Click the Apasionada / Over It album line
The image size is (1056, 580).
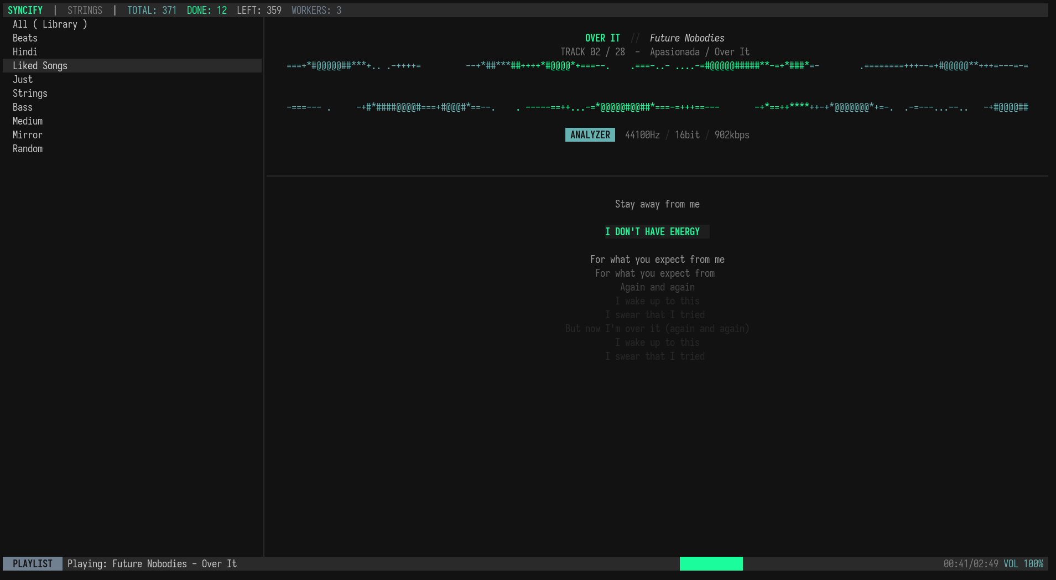(x=700, y=52)
